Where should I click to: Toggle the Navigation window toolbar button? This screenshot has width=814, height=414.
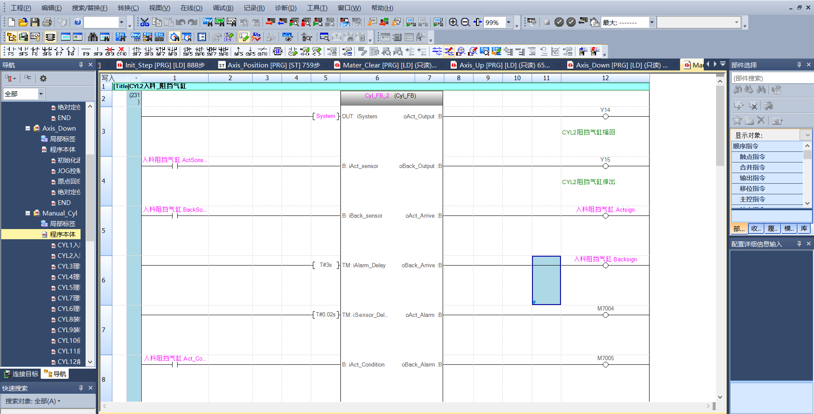[11, 37]
